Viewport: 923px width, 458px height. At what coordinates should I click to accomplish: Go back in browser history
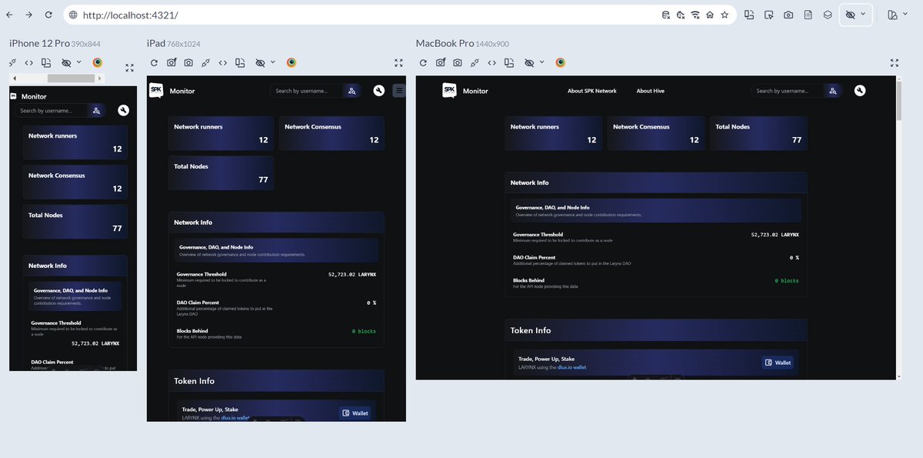pyautogui.click(x=10, y=15)
